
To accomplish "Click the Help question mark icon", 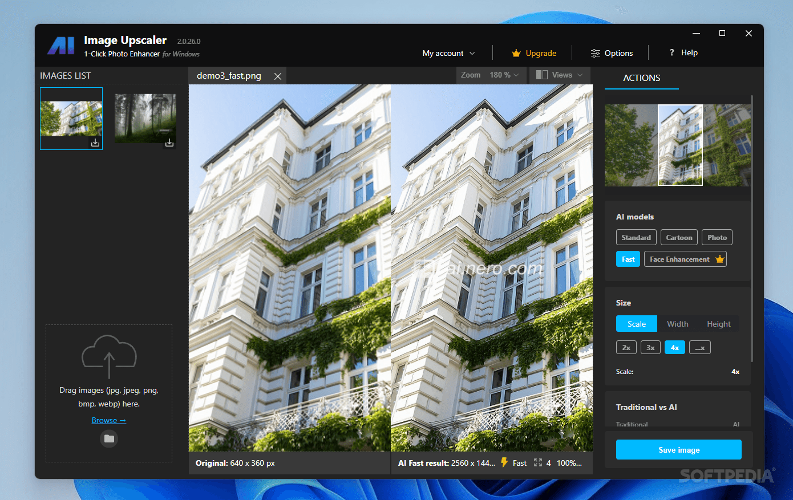I will click(x=672, y=52).
